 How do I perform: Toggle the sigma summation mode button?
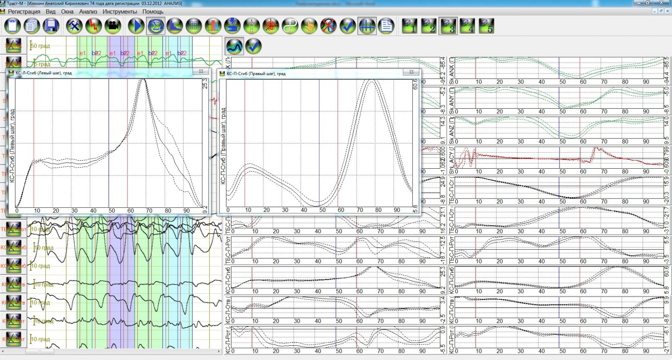[x=155, y=26]
